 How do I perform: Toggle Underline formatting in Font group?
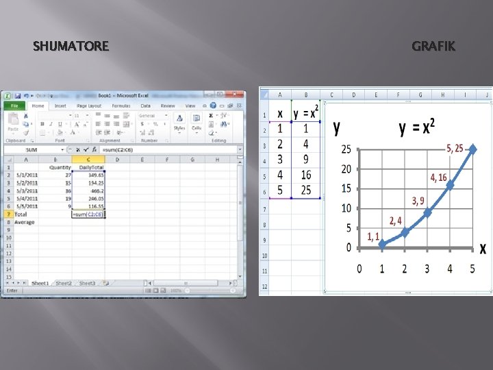click(60, 124)
